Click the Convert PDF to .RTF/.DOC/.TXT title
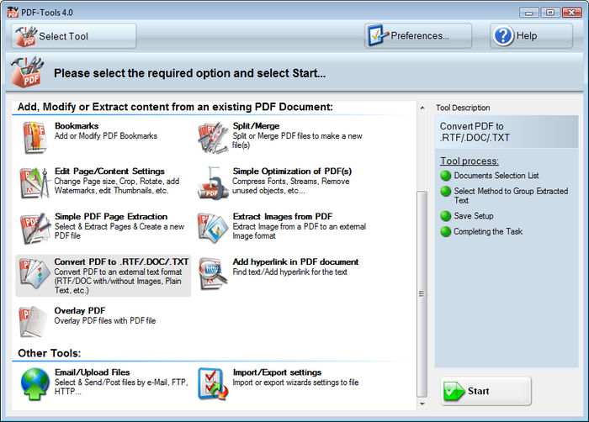Image resolution: width=589 pixels, height=422 pixels. pyautogui.click(x=121, y=261)
